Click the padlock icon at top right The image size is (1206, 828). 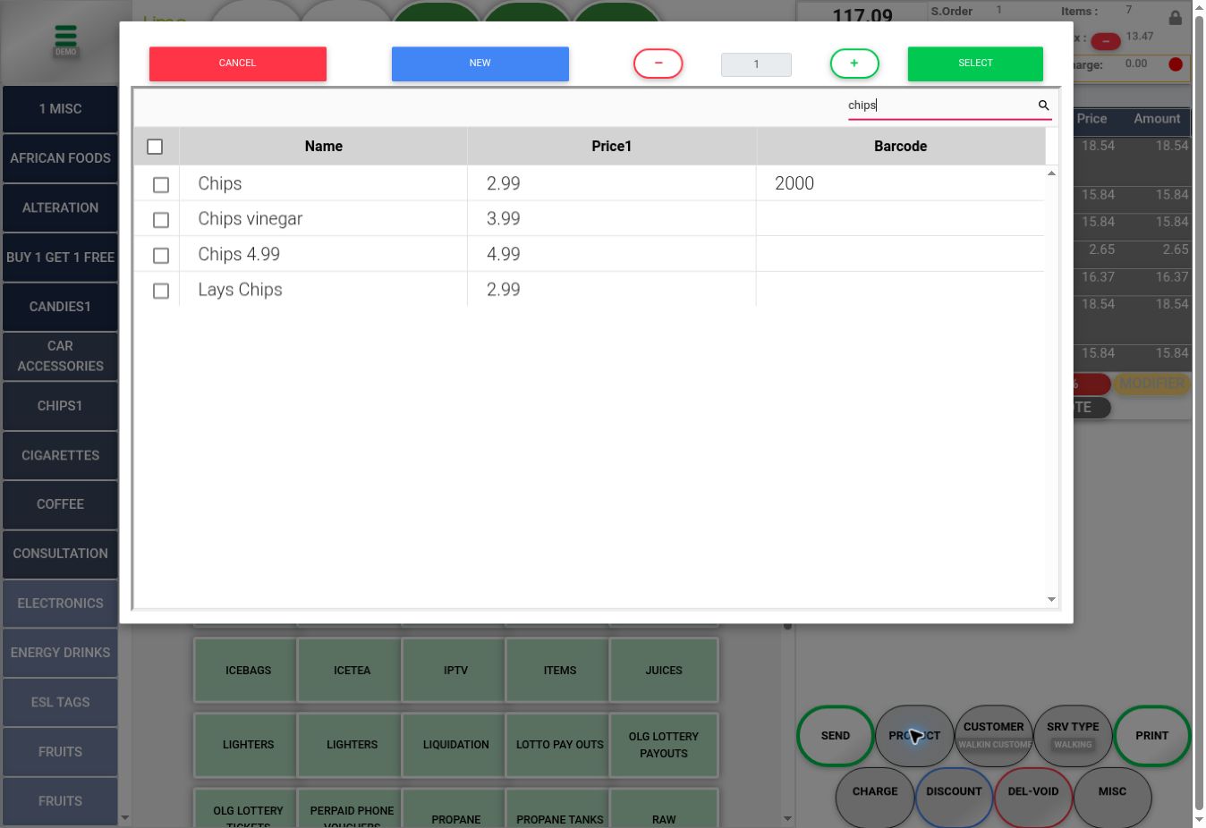tap(1175, 17)
